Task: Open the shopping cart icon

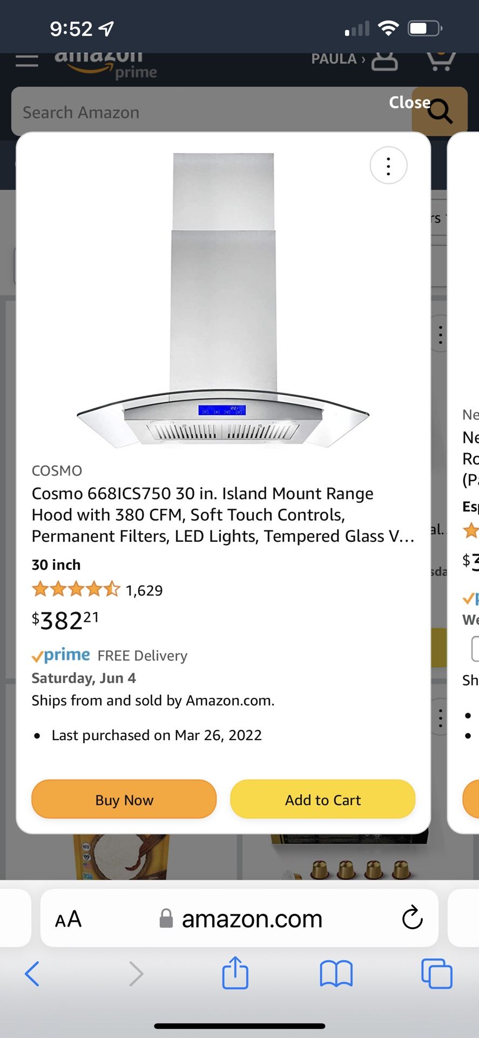Action: click(441, 60)
